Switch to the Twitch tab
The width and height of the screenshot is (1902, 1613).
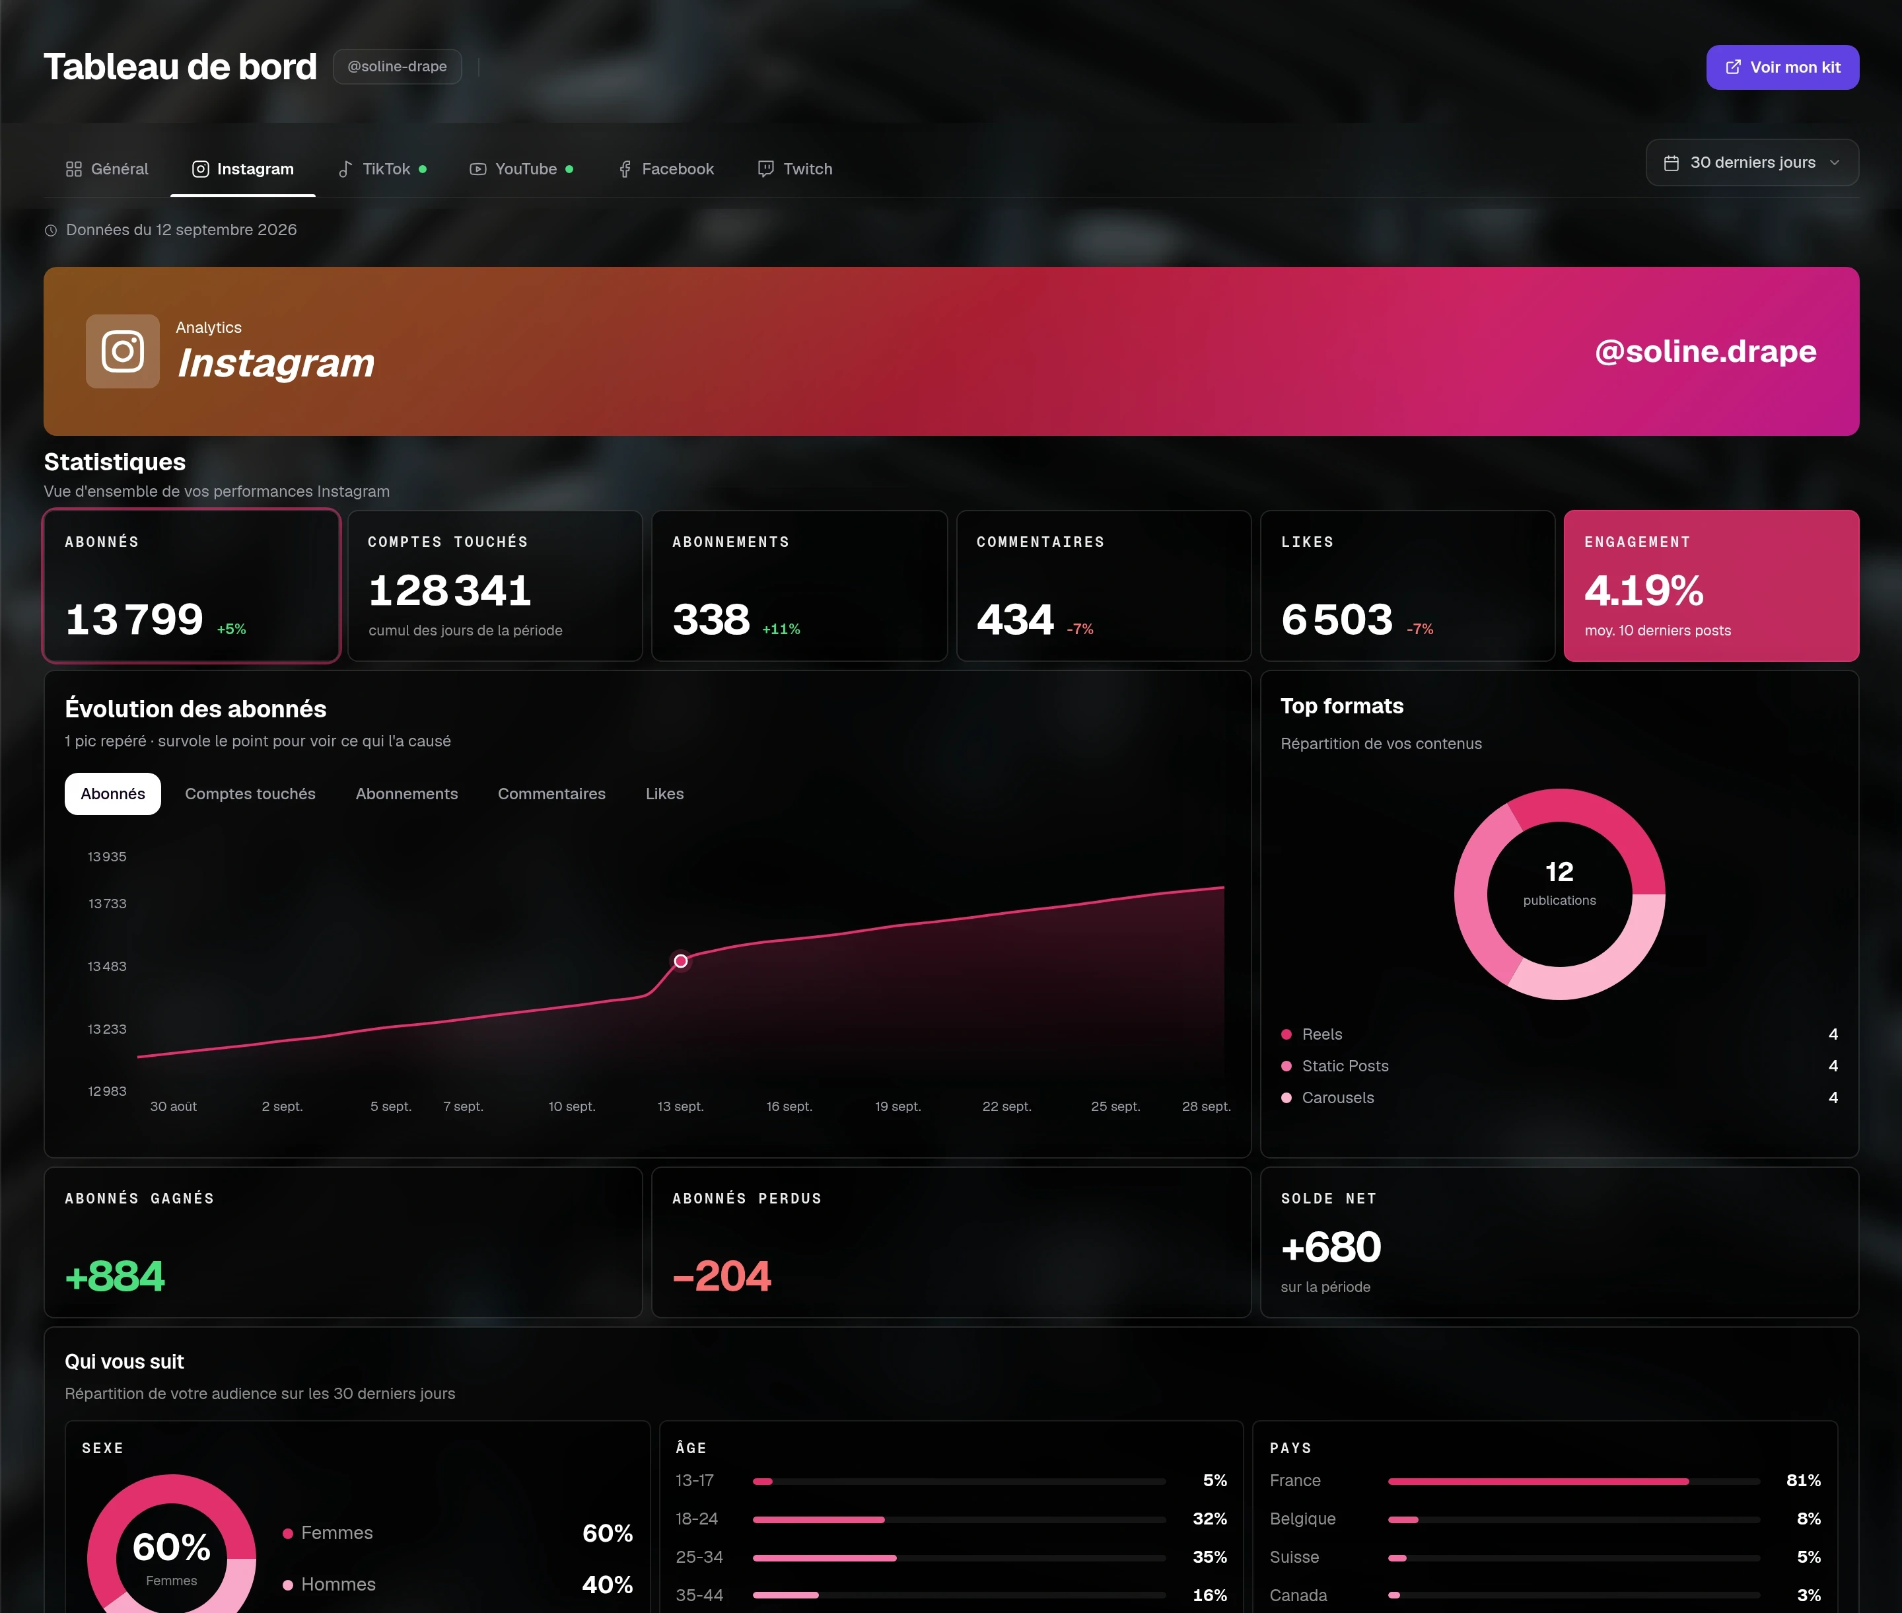[x=796, y=169]
